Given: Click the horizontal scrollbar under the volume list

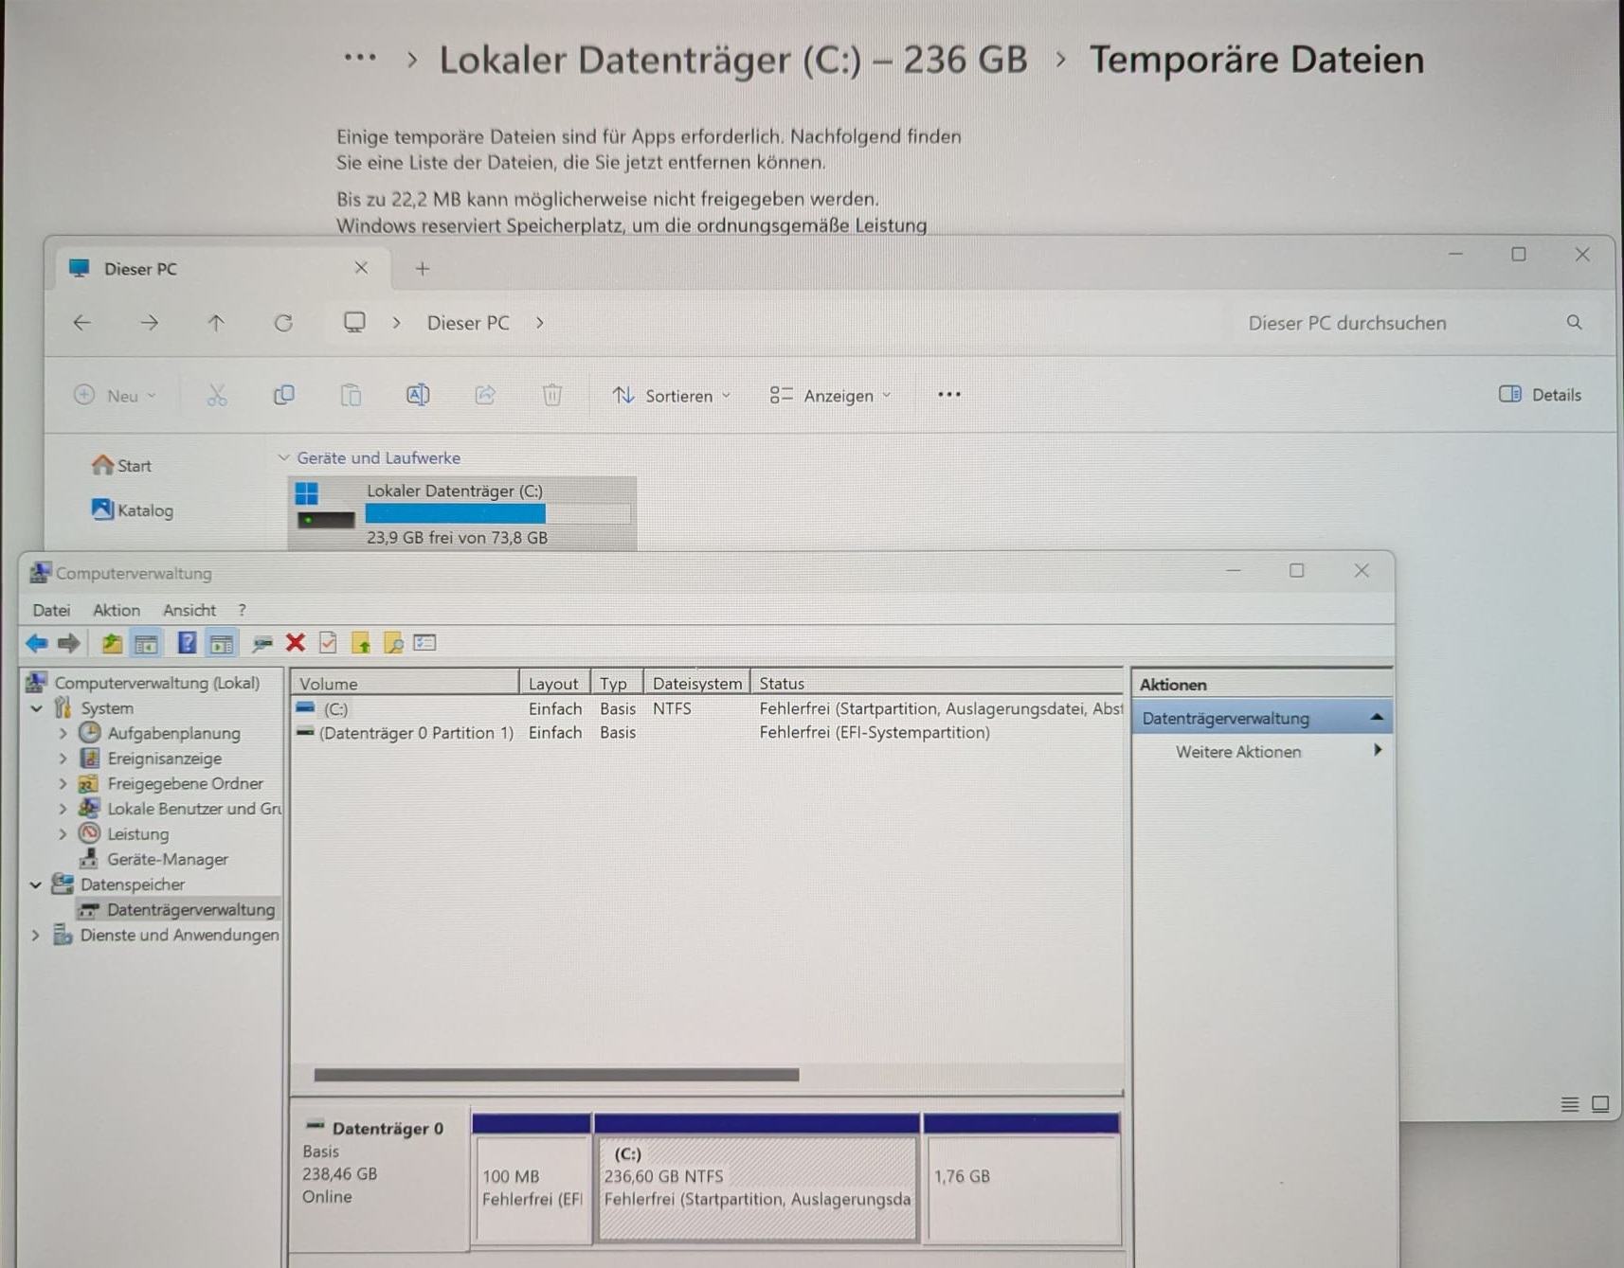Looking at the screenshot, I should point(556,1075).
